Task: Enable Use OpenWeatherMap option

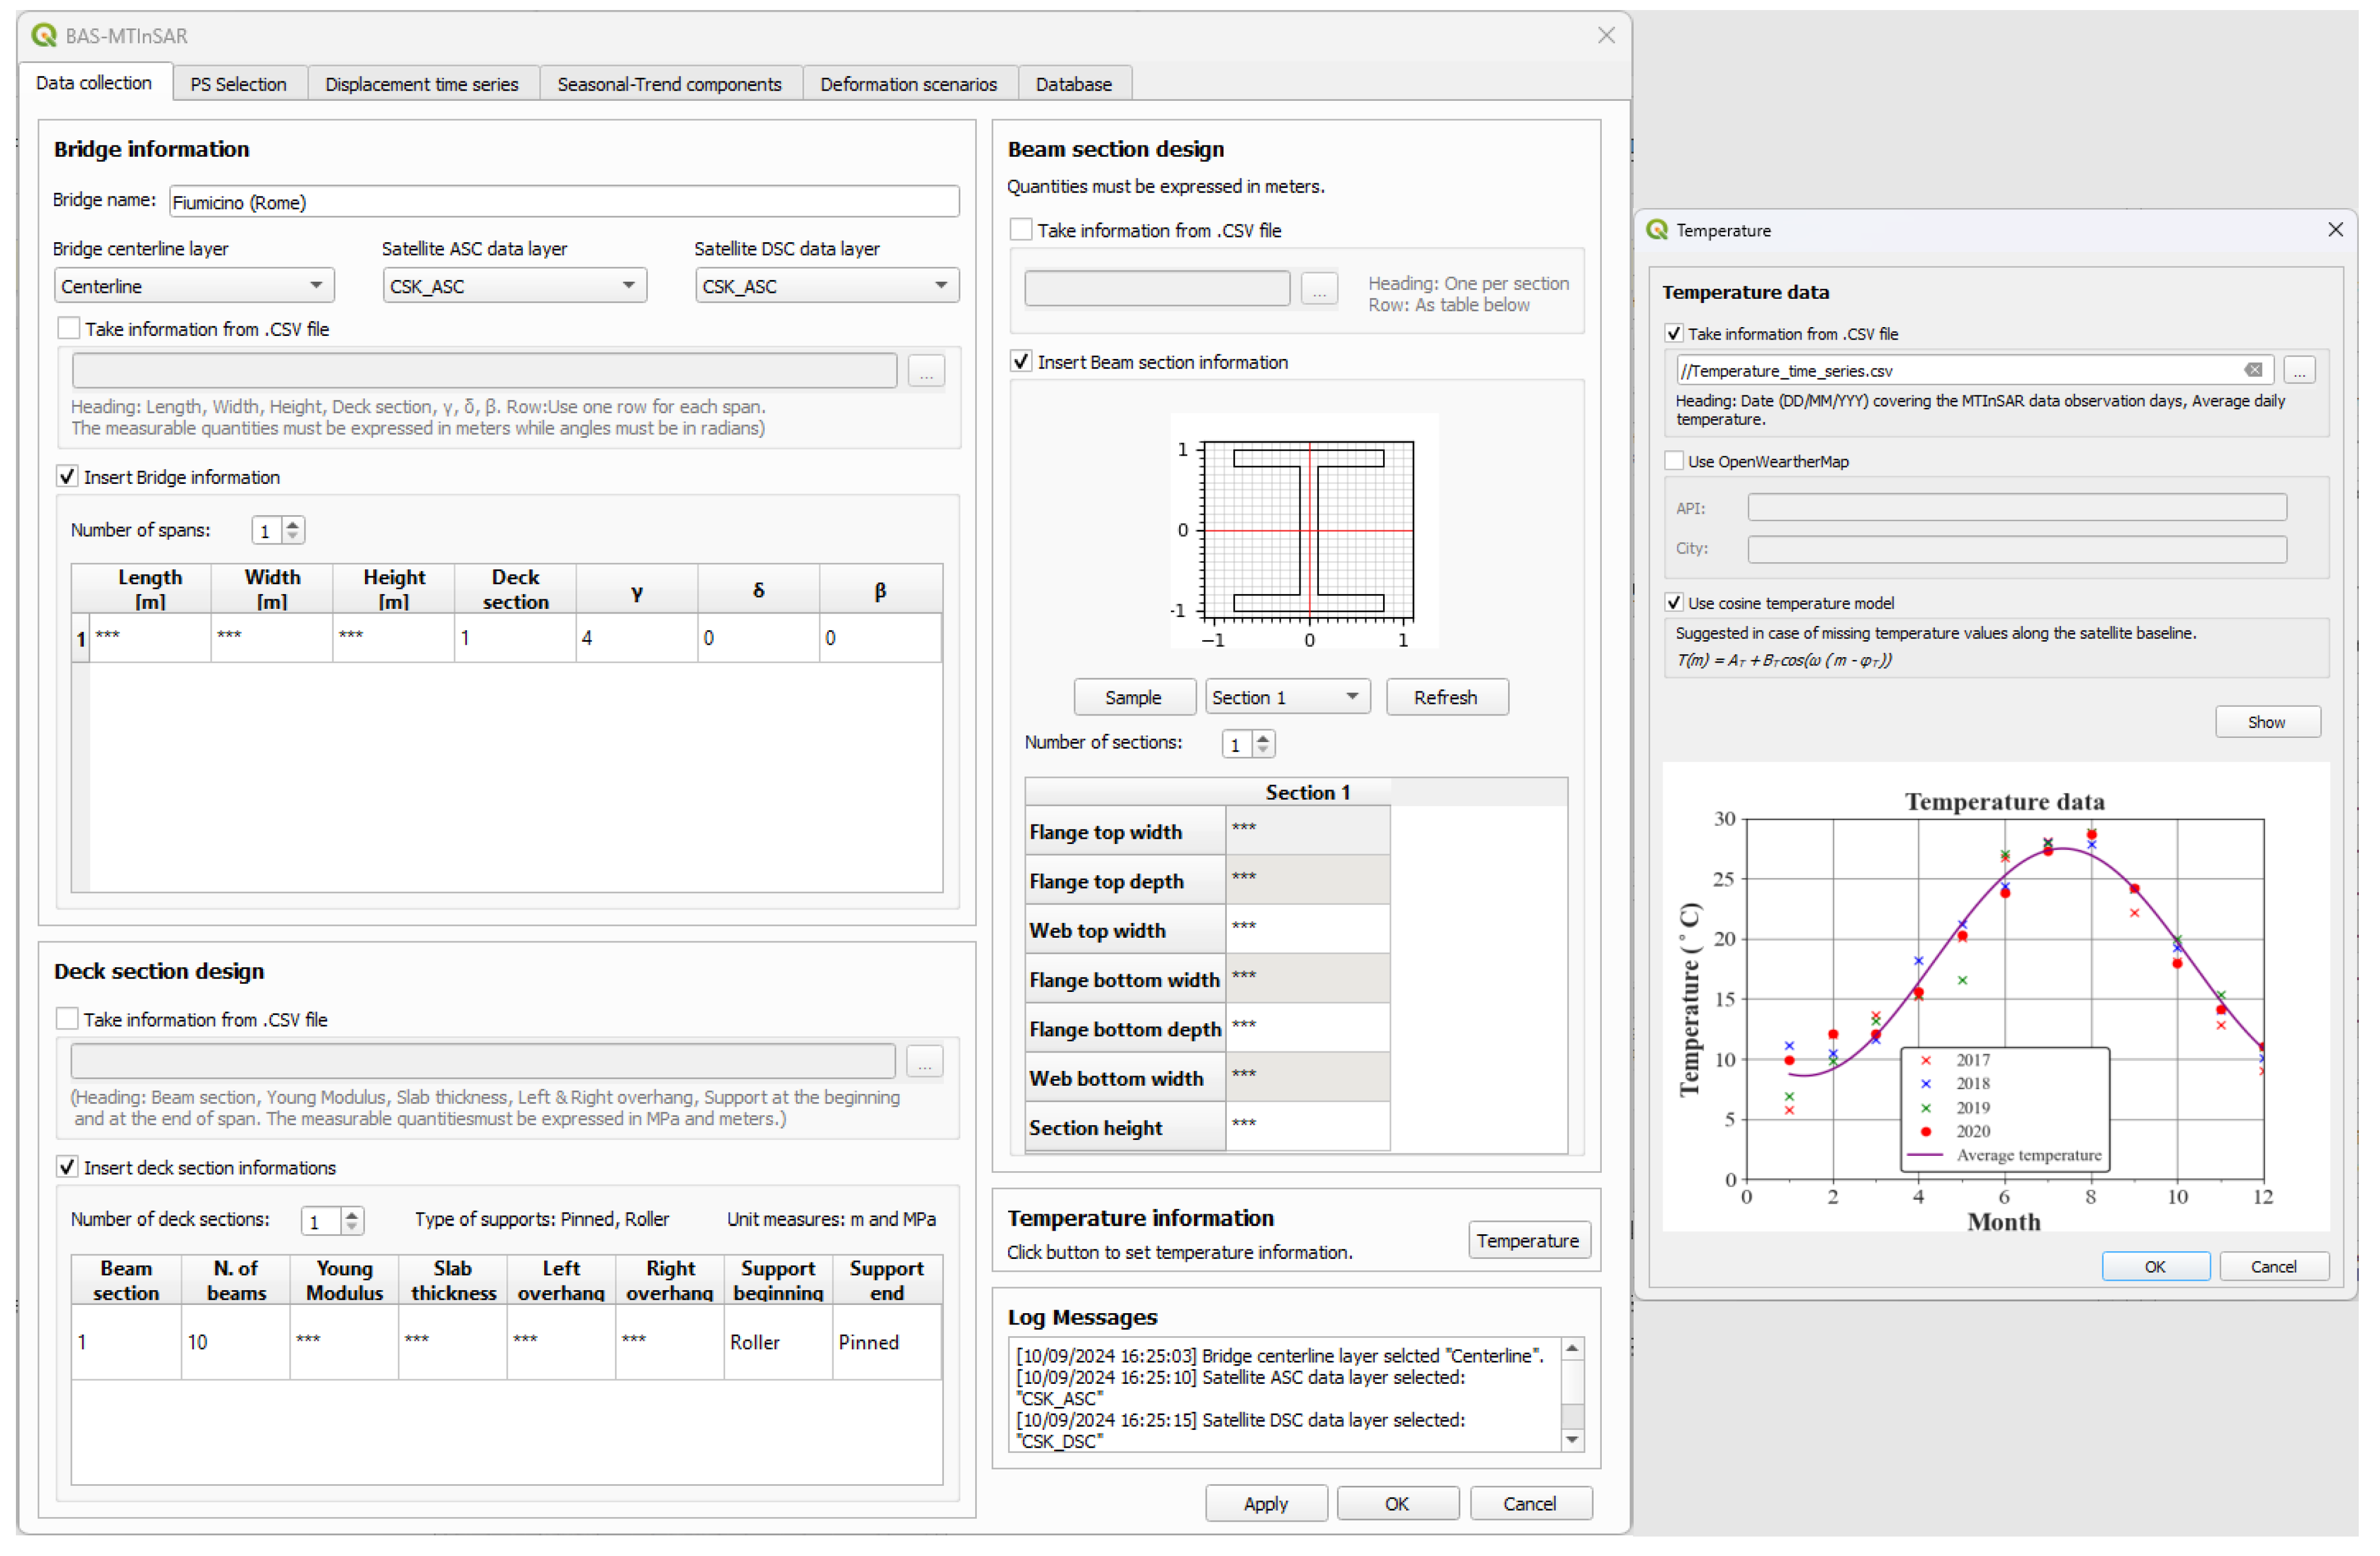Action: (1675, 461)
